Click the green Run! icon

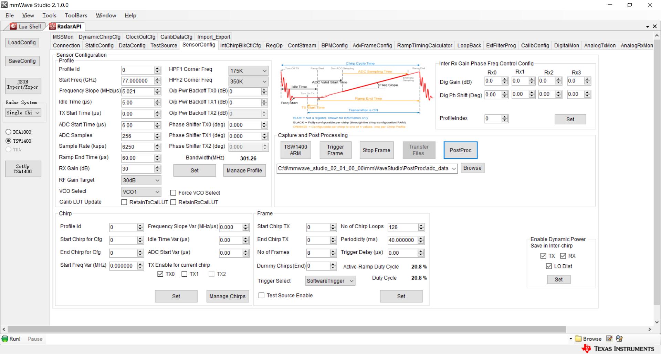tap(5, 339)
